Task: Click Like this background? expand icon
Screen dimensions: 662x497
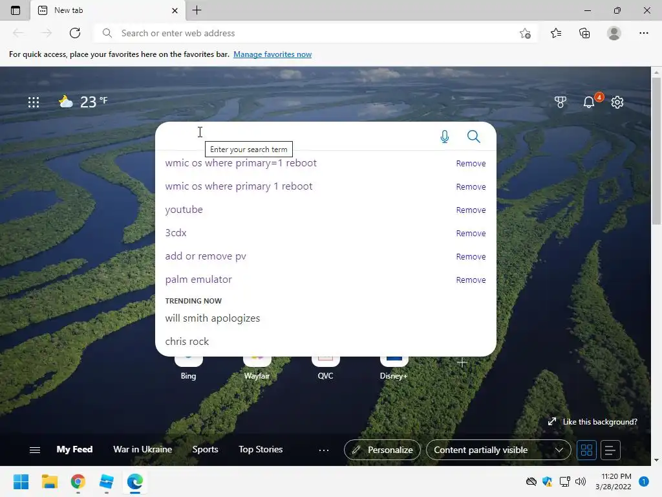Action: (552, 422)
